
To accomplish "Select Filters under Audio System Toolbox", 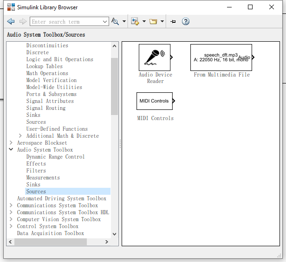I will tap(36, 171).
